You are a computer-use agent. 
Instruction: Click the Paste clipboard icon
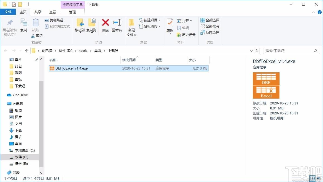point(35,22)
